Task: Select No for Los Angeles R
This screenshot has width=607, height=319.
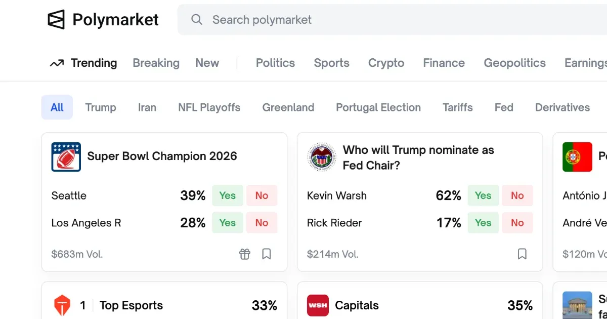Action: point(262,223)
